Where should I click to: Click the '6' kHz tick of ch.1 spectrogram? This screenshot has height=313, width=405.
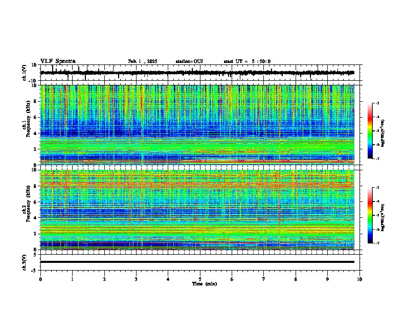[36, 117]
